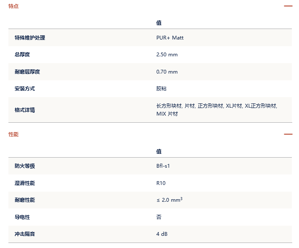Click the 4 dB impact sound value
Viewport: 299px width, 248px height.
tap(162, 234)
